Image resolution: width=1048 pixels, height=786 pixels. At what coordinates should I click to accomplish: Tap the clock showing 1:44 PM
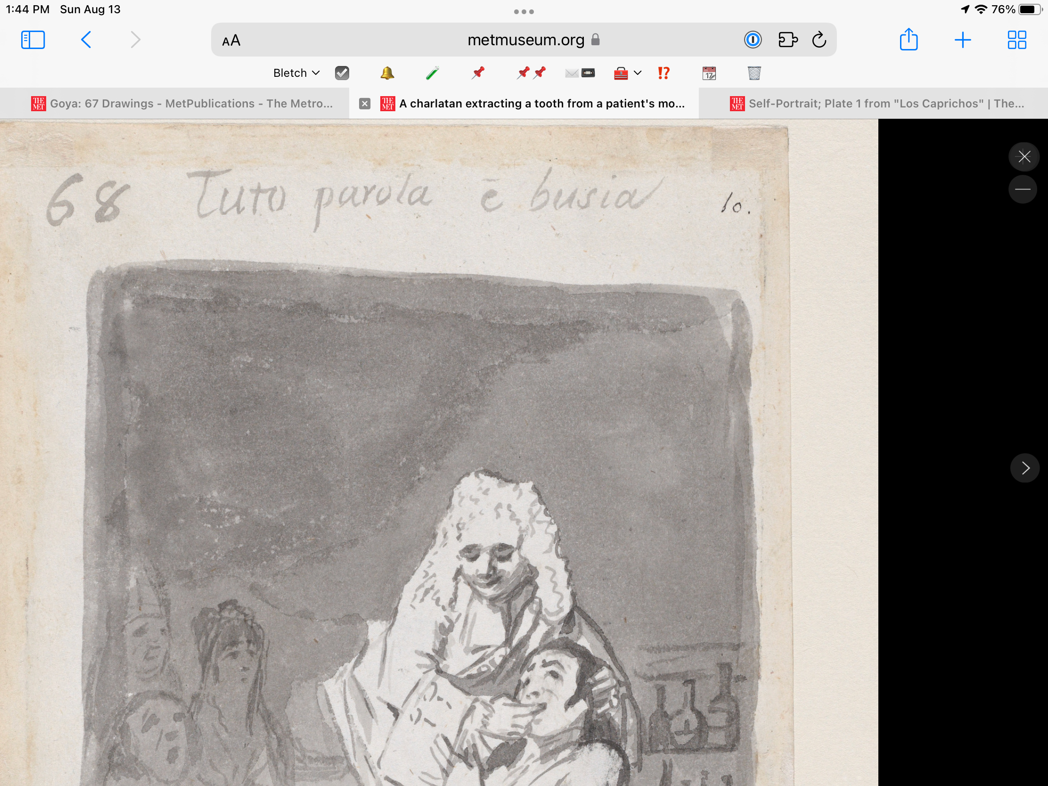point(27,9)
